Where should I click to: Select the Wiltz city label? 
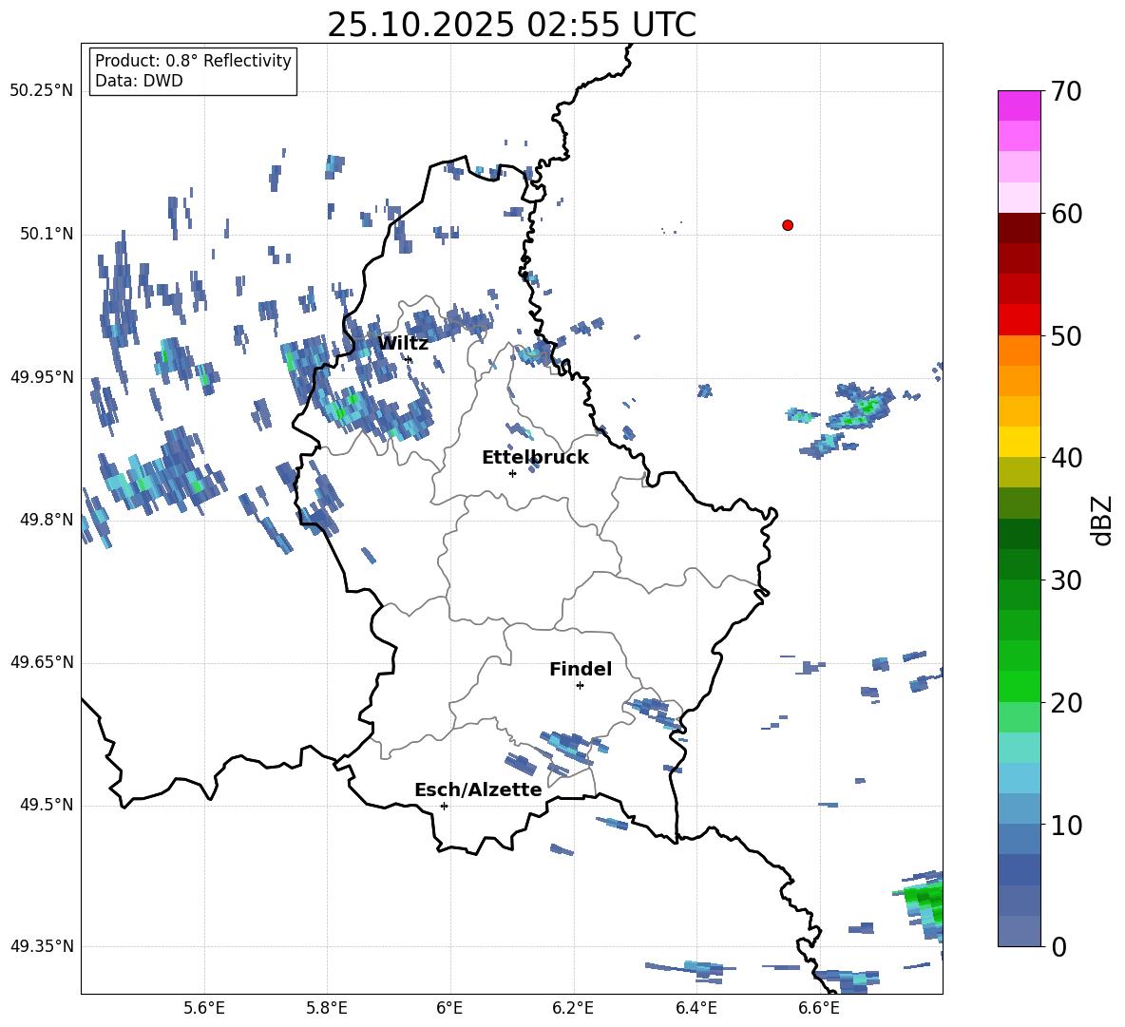click(403, 343)
